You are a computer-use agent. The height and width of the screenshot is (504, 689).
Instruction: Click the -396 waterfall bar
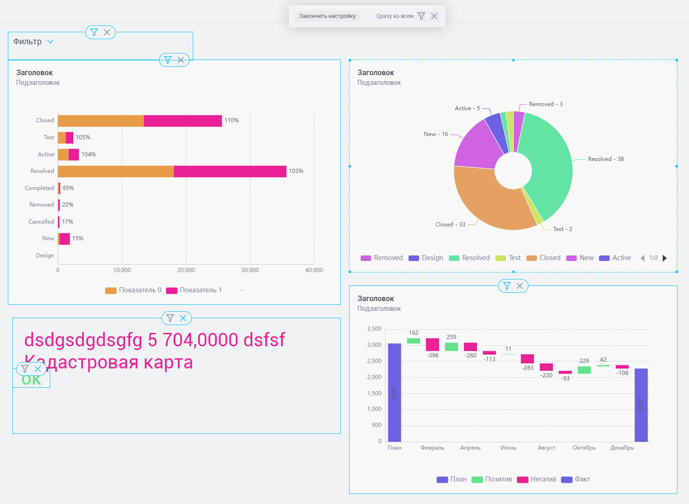(x=433, y=344)
